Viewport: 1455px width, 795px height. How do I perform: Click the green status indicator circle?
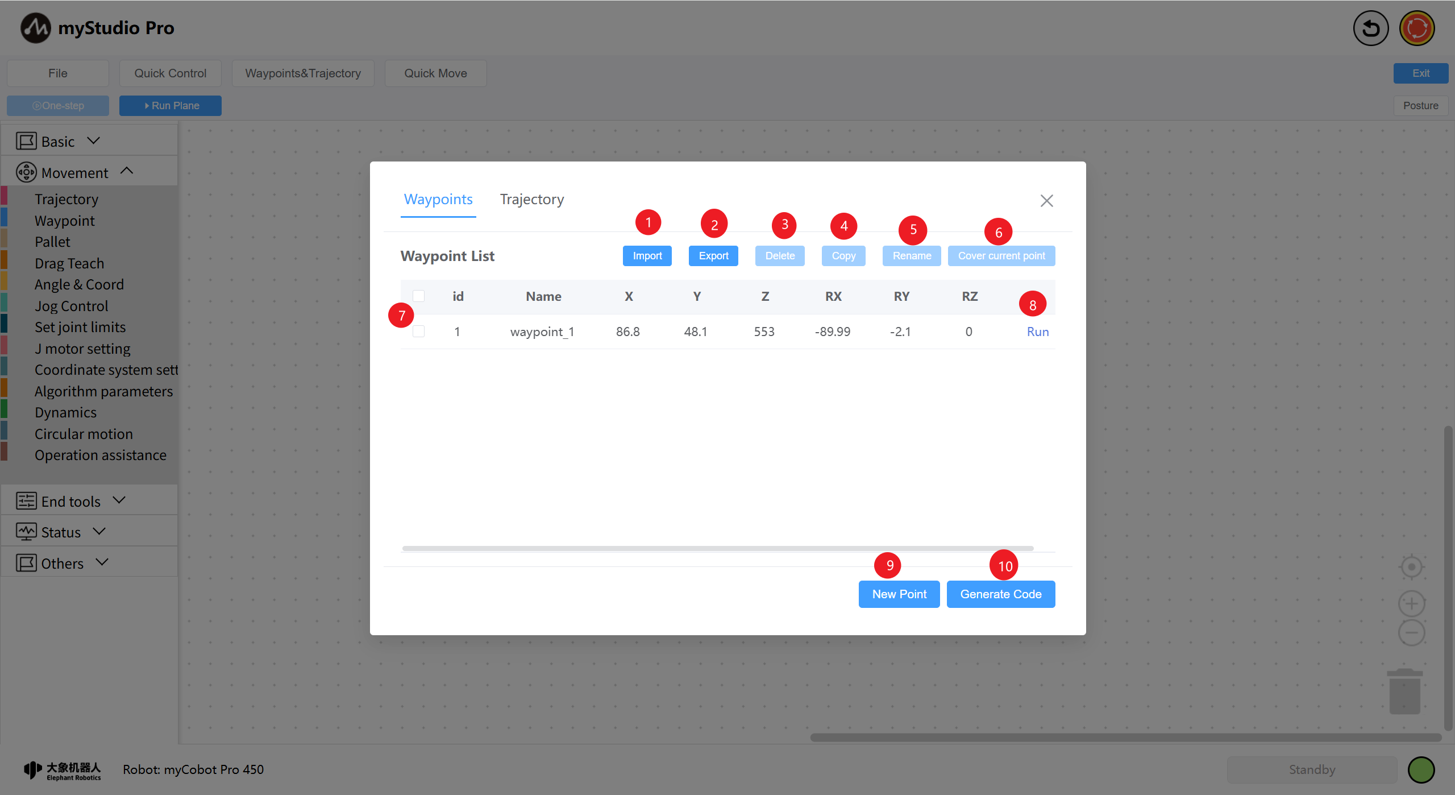click(1421, 770)
